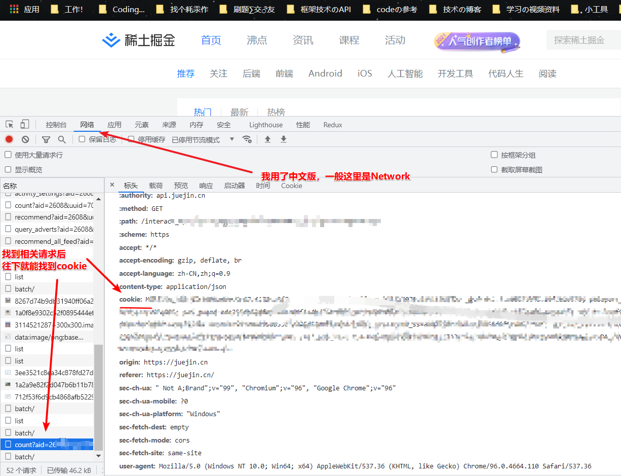Import HAR file with upload arrow

point(268,139)
